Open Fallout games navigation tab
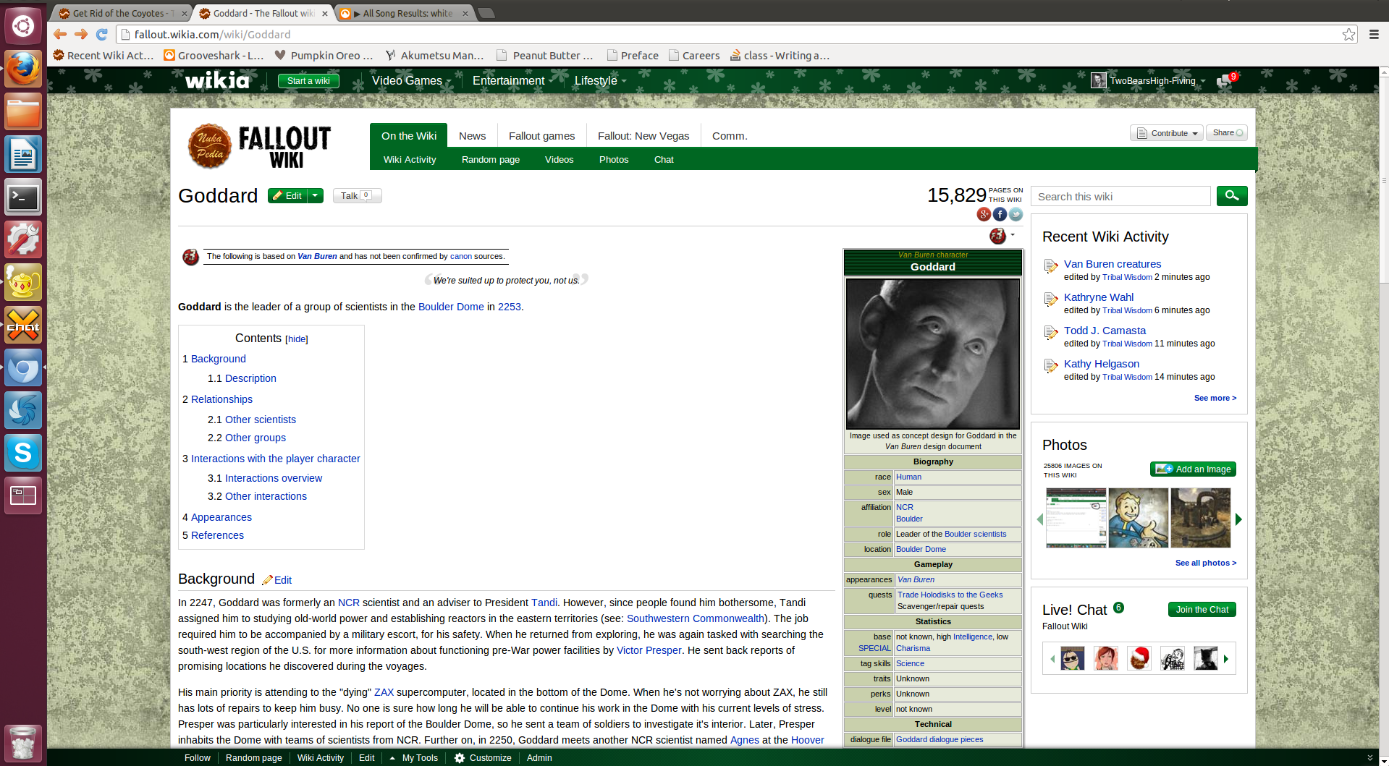 [x=541, y=135]
